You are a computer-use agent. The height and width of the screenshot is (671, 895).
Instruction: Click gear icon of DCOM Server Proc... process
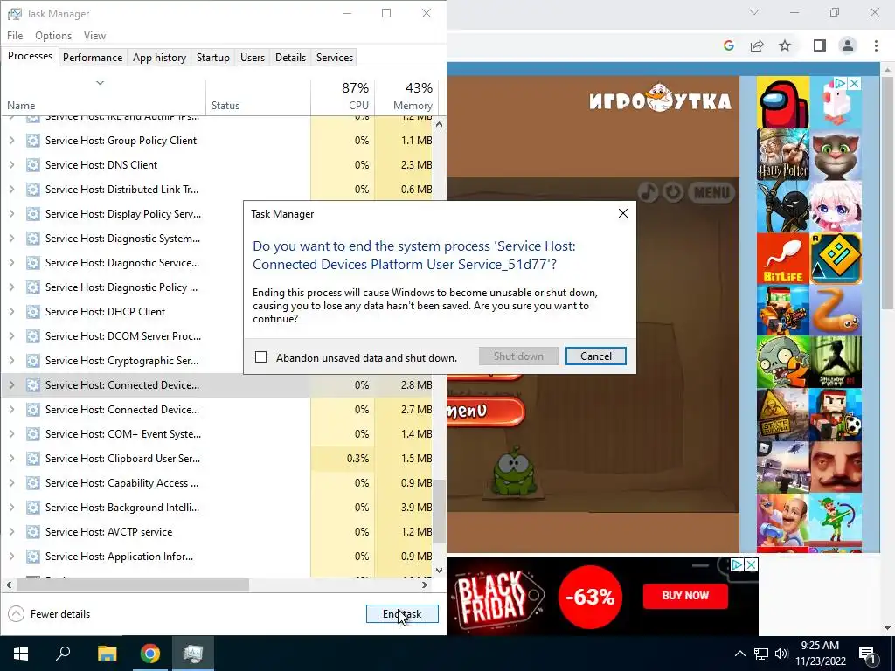tap(33, 336)
